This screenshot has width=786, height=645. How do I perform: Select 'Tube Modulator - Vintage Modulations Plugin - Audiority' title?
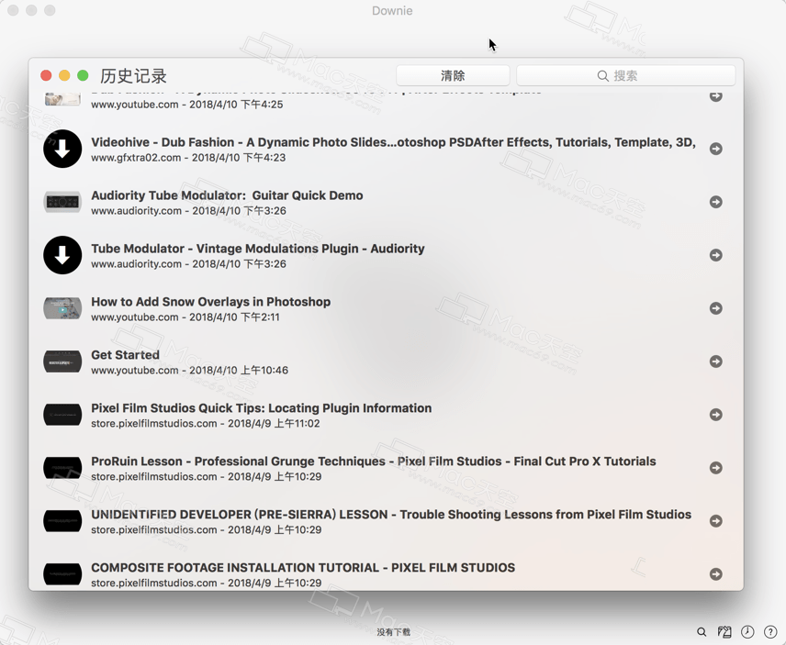tap(258, 249)
